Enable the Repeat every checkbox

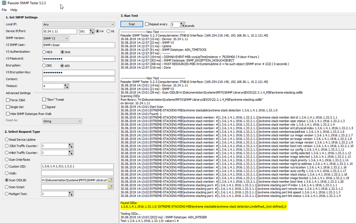click(x=147, y=24)
